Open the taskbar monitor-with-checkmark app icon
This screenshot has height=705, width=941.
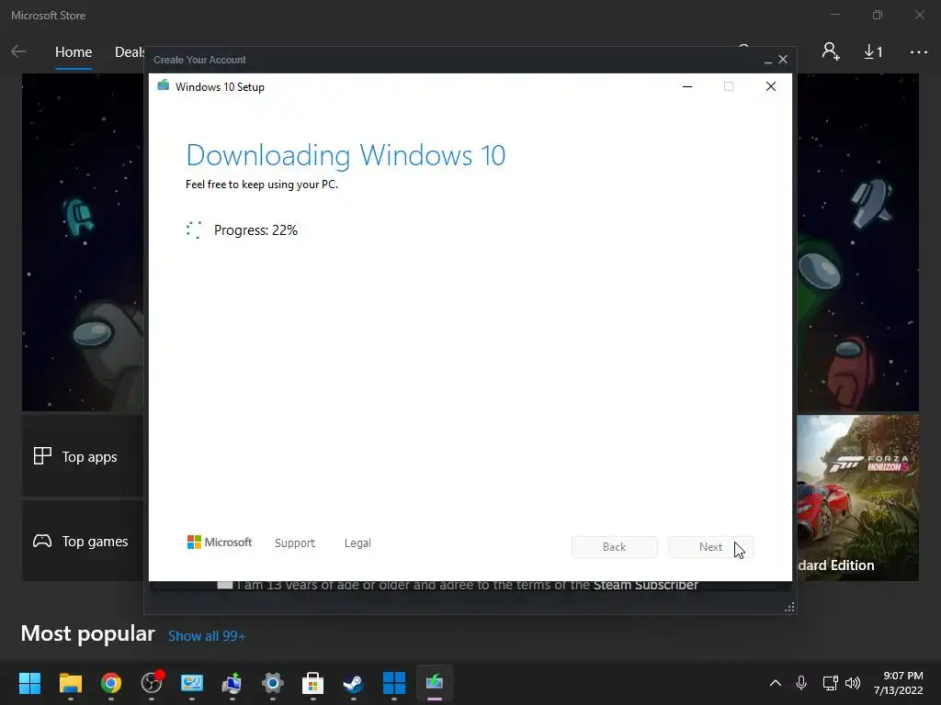click(x=192, y=683)
